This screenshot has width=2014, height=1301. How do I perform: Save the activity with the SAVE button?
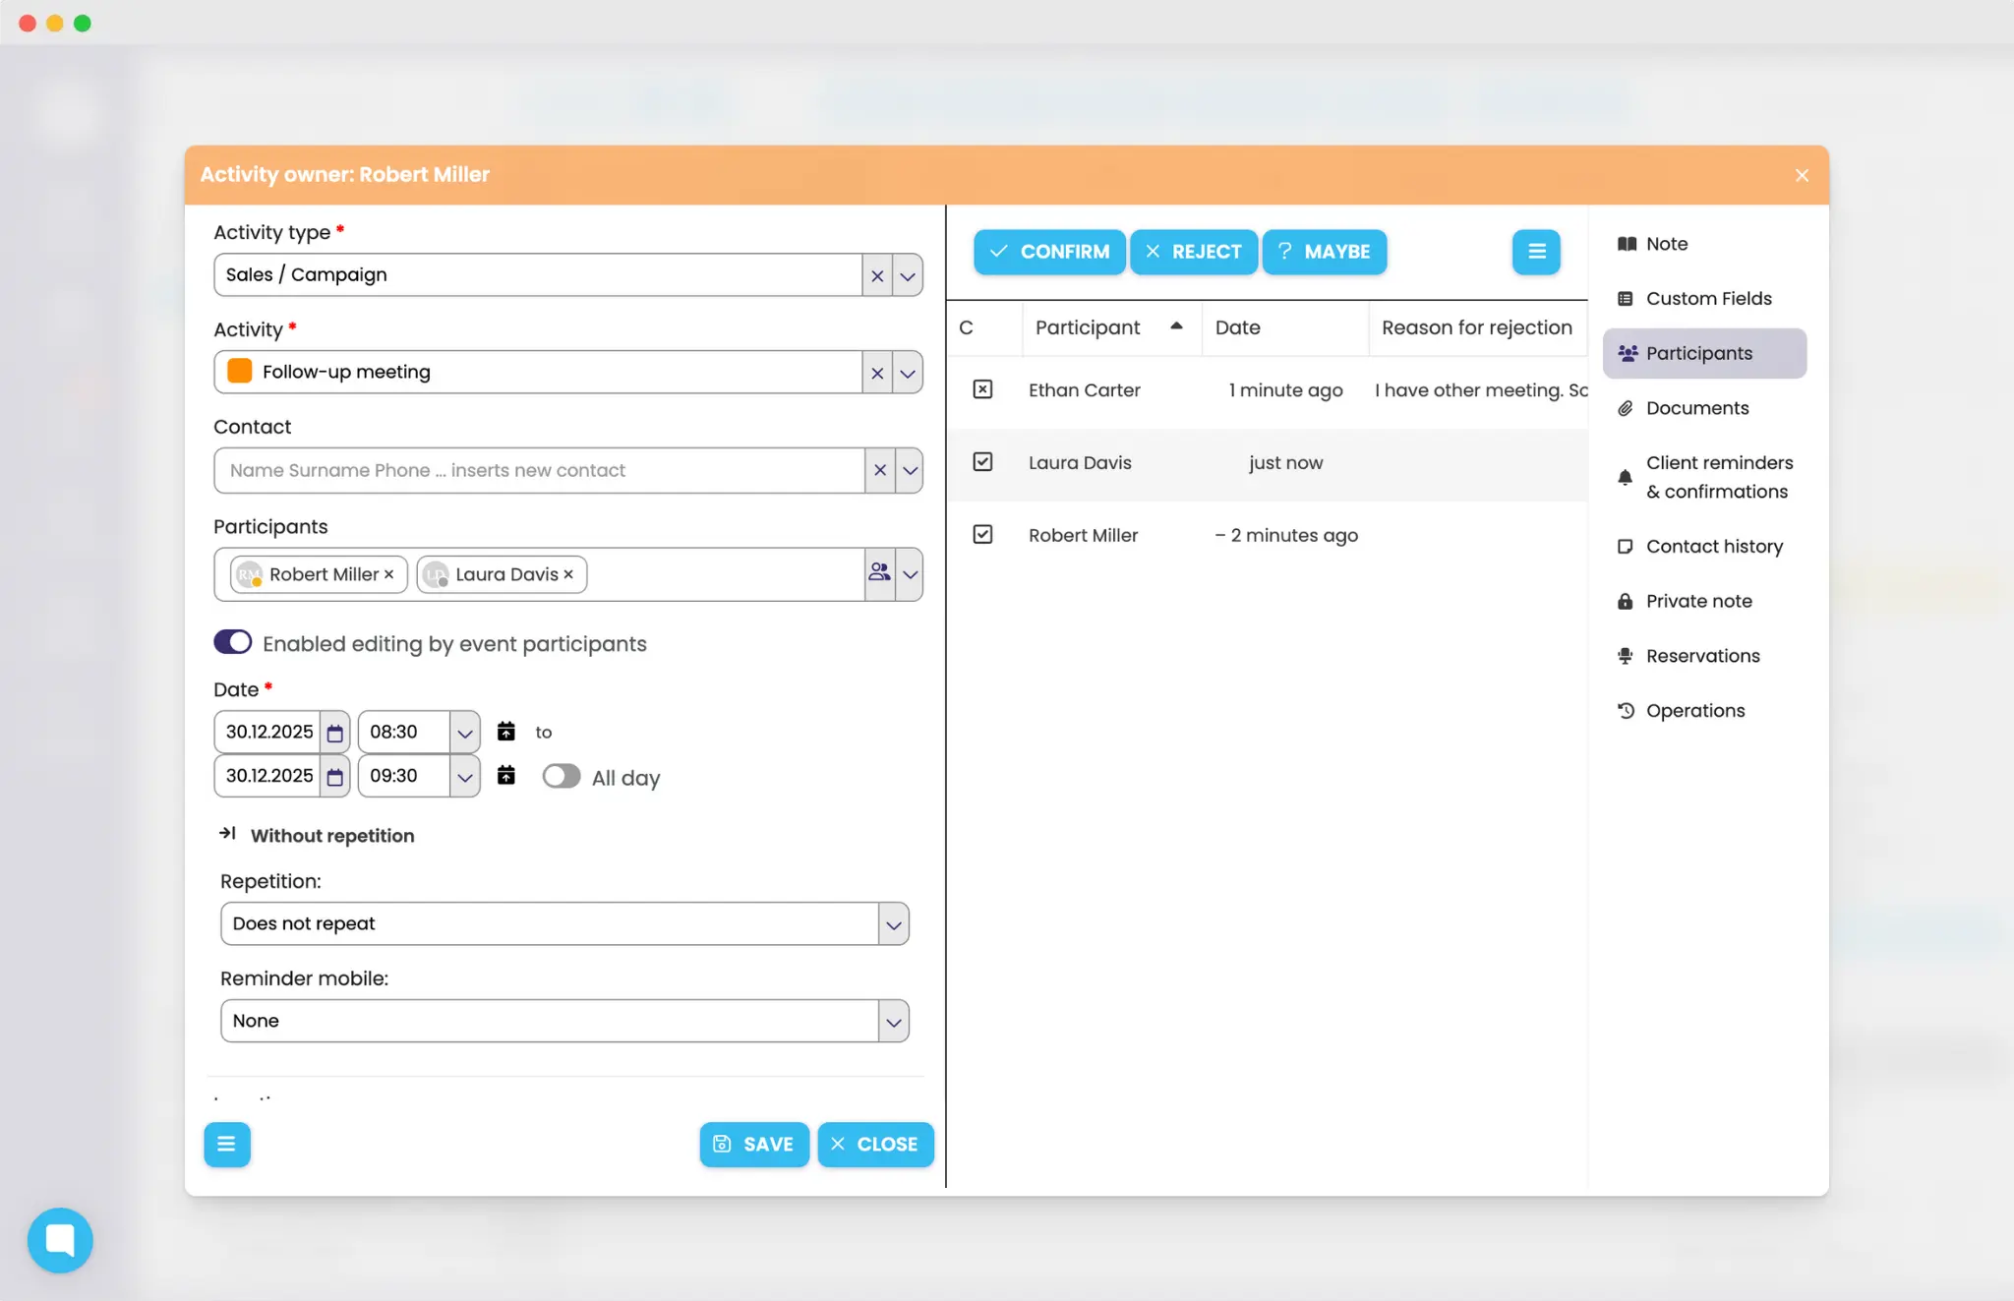(753, 1144)
